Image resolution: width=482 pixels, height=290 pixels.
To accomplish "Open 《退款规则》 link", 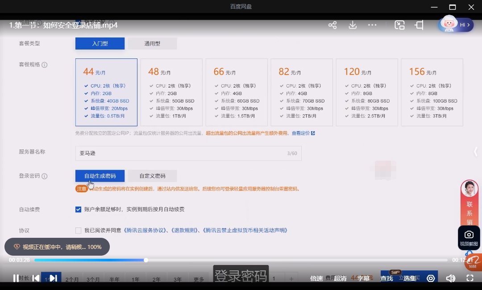I will (x=184, y=230).
